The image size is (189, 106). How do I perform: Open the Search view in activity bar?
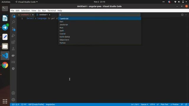point(13,22)
